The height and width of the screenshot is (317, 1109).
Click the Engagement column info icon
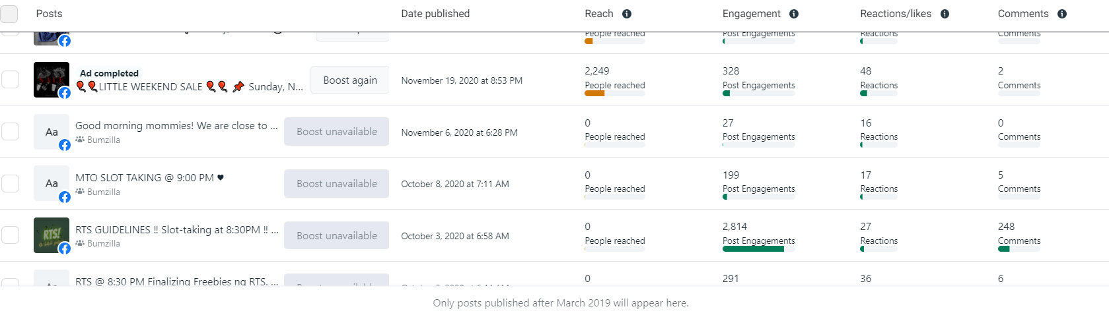[794, 14]
